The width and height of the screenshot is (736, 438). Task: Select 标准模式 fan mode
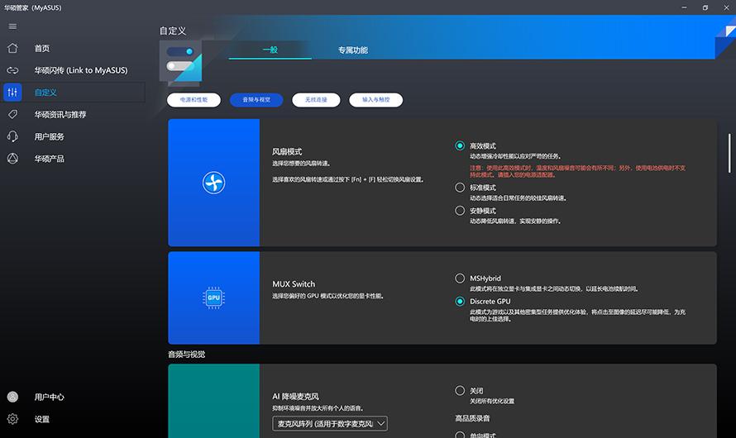(x=460, y=188)
